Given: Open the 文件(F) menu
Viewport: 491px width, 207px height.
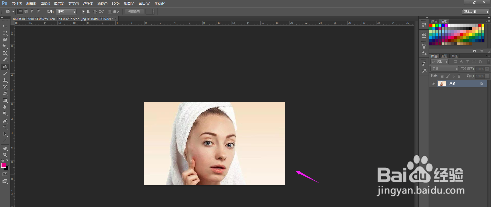Looking at the screenshot, I should pos(17,4).
